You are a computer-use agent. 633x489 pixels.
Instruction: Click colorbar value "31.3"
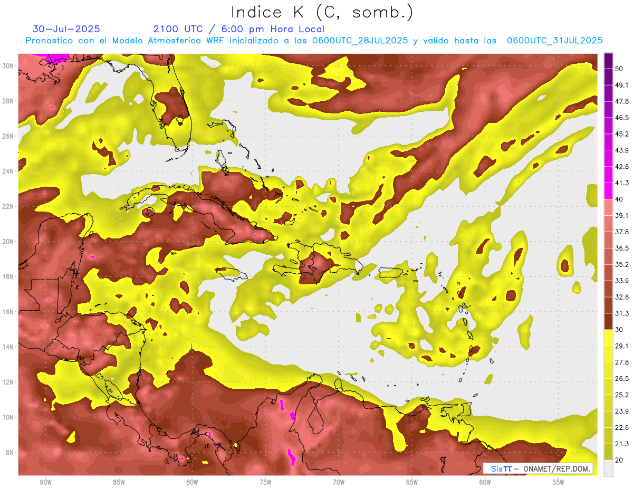pyautogui.click(x=621, y=313)
